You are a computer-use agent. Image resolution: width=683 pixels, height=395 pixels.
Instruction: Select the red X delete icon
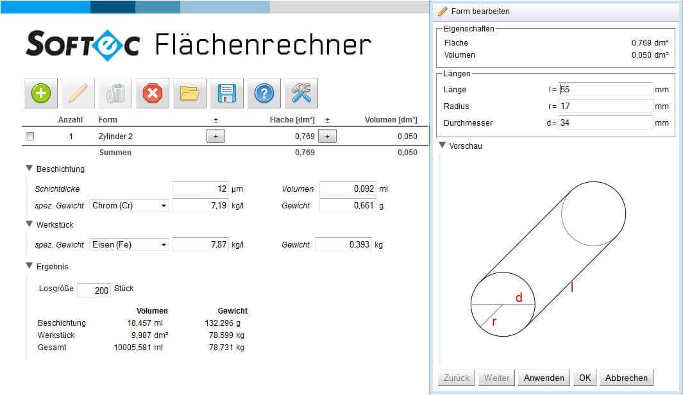(x=152, y=92)
